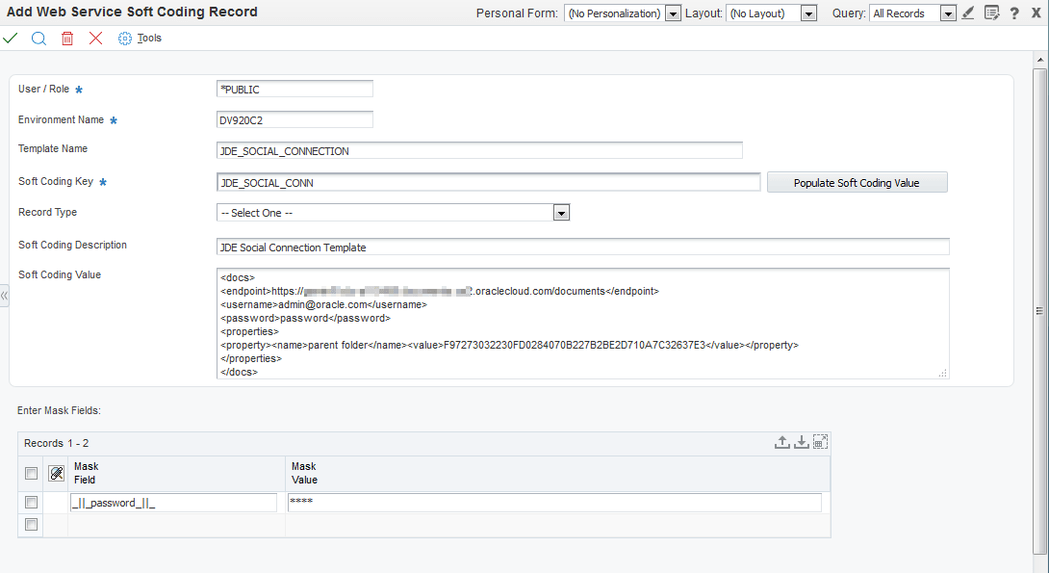Click the Records 1 - 2 label

56,443
